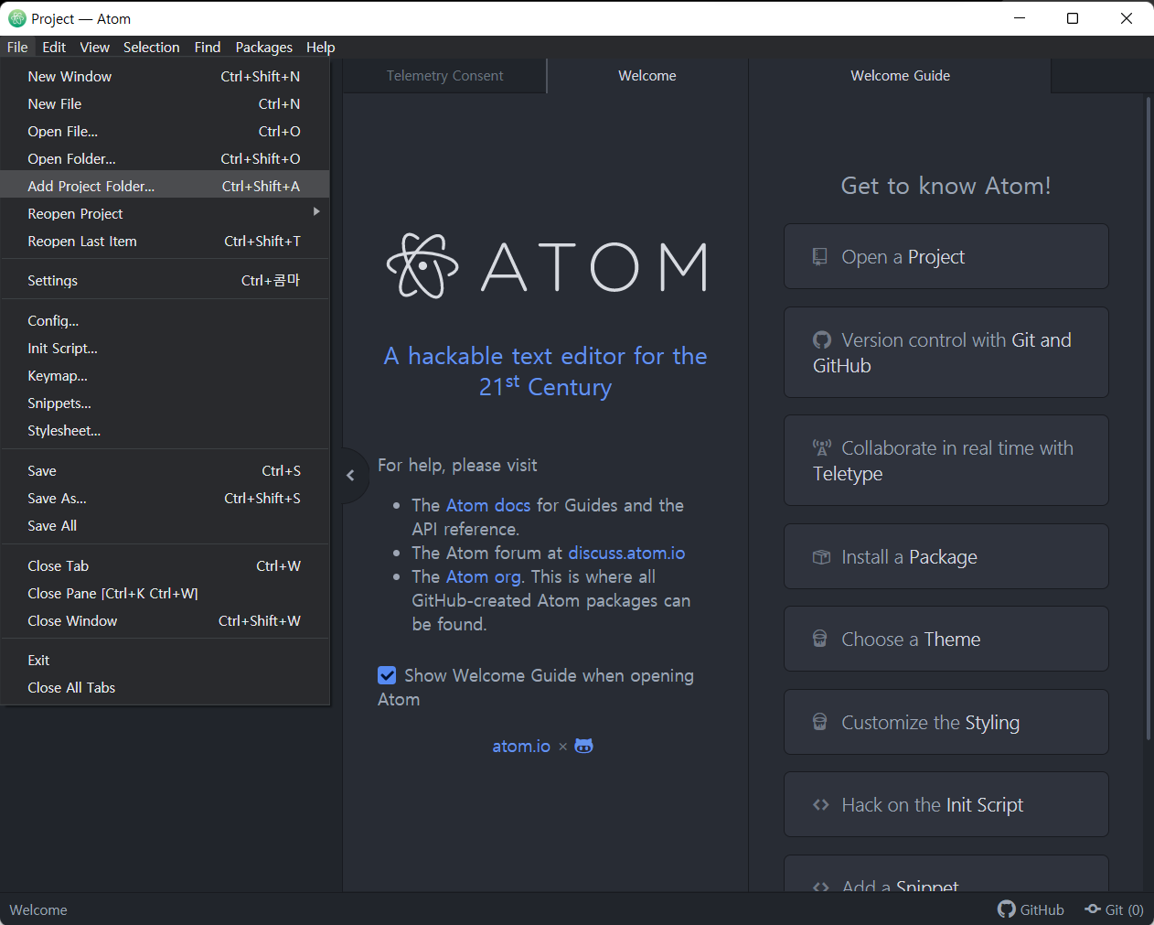Select Reopen Last Item entry

coord(165,242)
